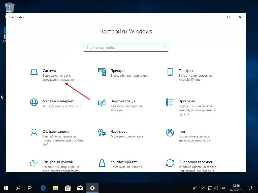This screenshot has width=258, height=193.
Task: Open the Система laptop icon
Action: click(x=34, y=72)
